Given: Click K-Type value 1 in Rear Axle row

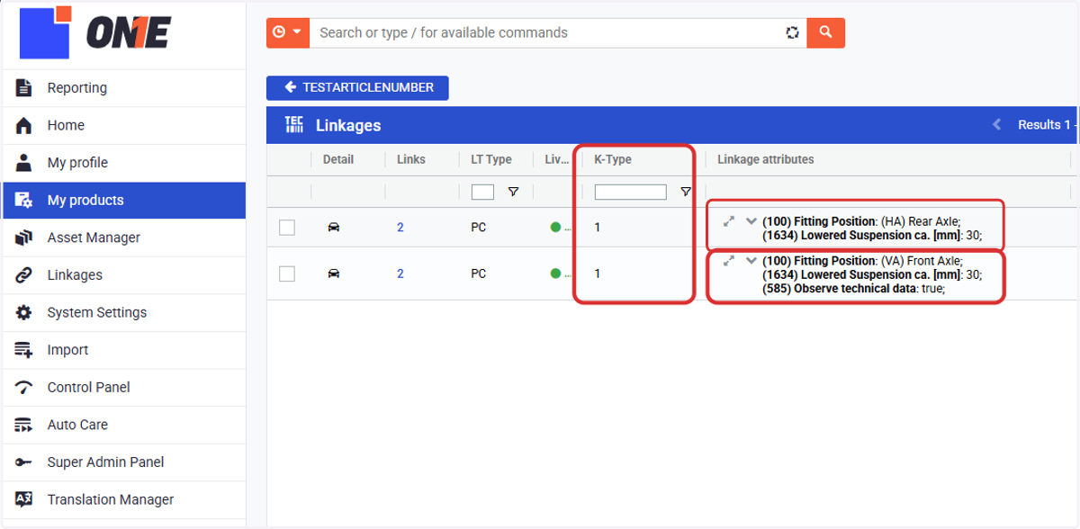Looking at the screenshot, I should [x=598, y=228].
